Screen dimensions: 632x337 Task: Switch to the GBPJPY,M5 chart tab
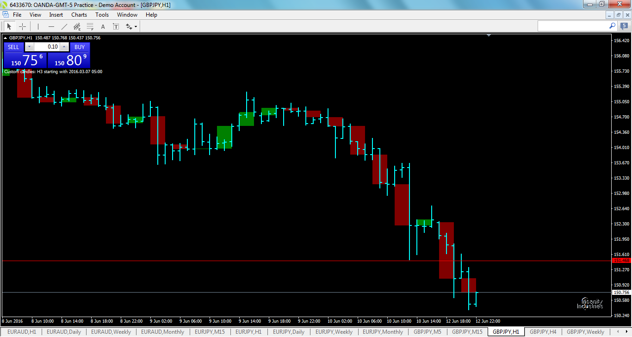(x=428, y=332)
